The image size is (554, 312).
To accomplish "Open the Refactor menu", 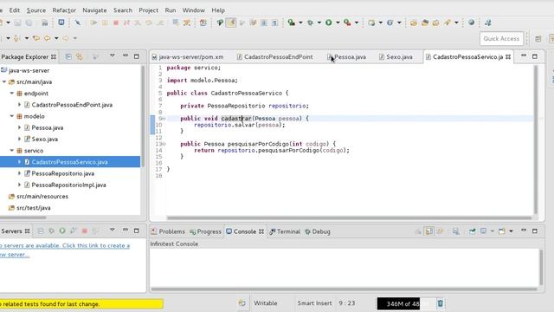I will coord(64,10).
